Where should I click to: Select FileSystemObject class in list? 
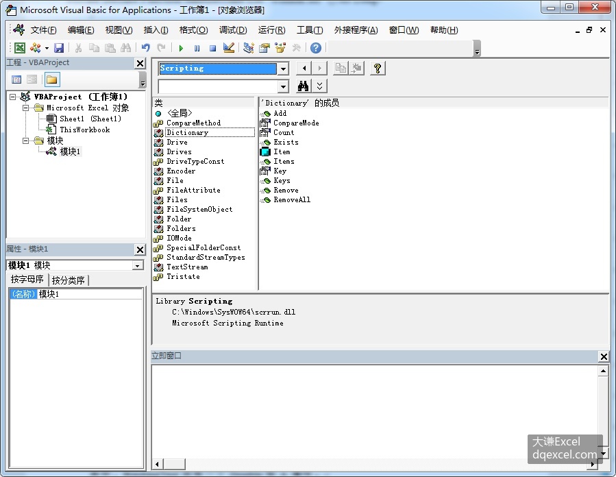(x=199, y=210)
